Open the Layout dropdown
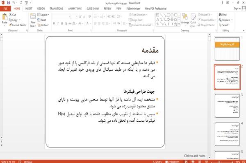The width and height of the screenshot is (246, 163). tap(43, 15)
